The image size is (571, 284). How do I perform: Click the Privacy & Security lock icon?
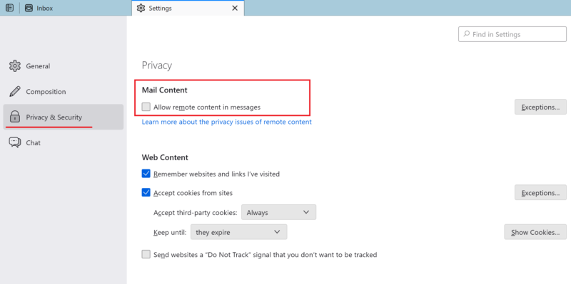coord(14,117)
